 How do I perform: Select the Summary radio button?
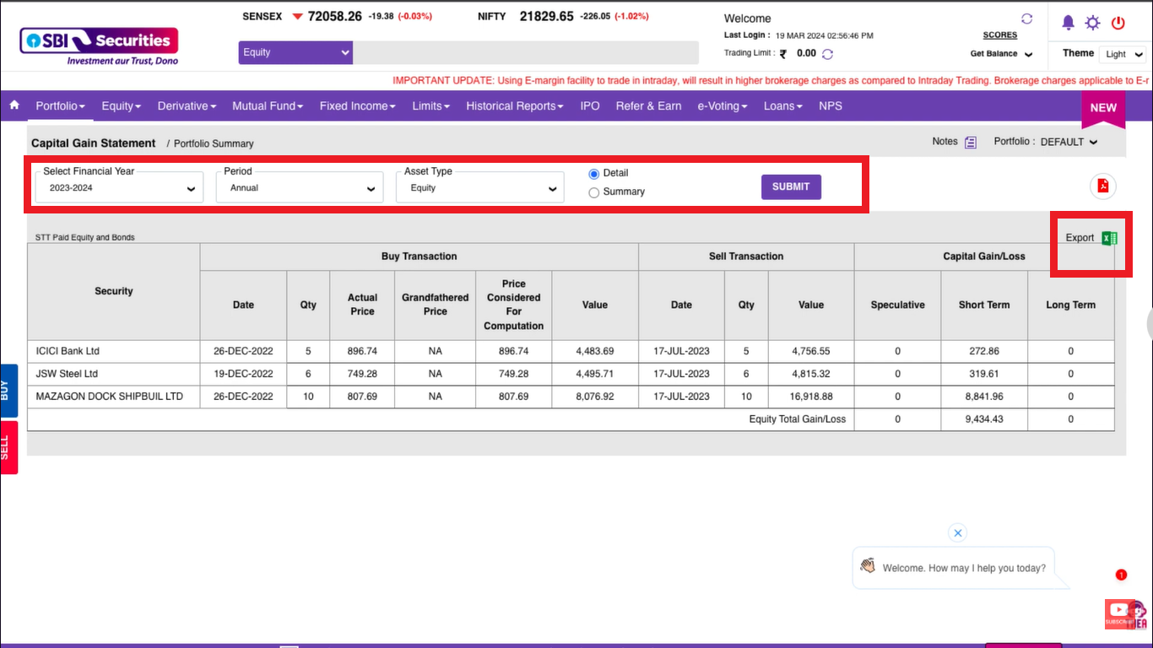[x=593, y=192]
